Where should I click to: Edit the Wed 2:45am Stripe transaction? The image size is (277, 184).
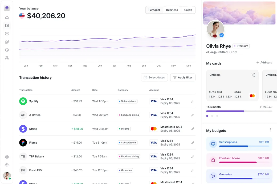point(193,129)
